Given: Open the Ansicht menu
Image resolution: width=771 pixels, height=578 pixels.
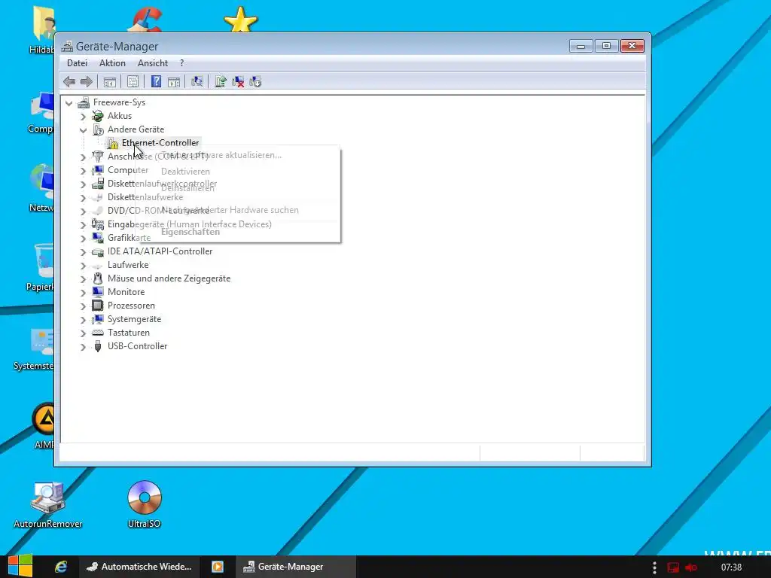Looking at the screenshot, I should 153,63.
